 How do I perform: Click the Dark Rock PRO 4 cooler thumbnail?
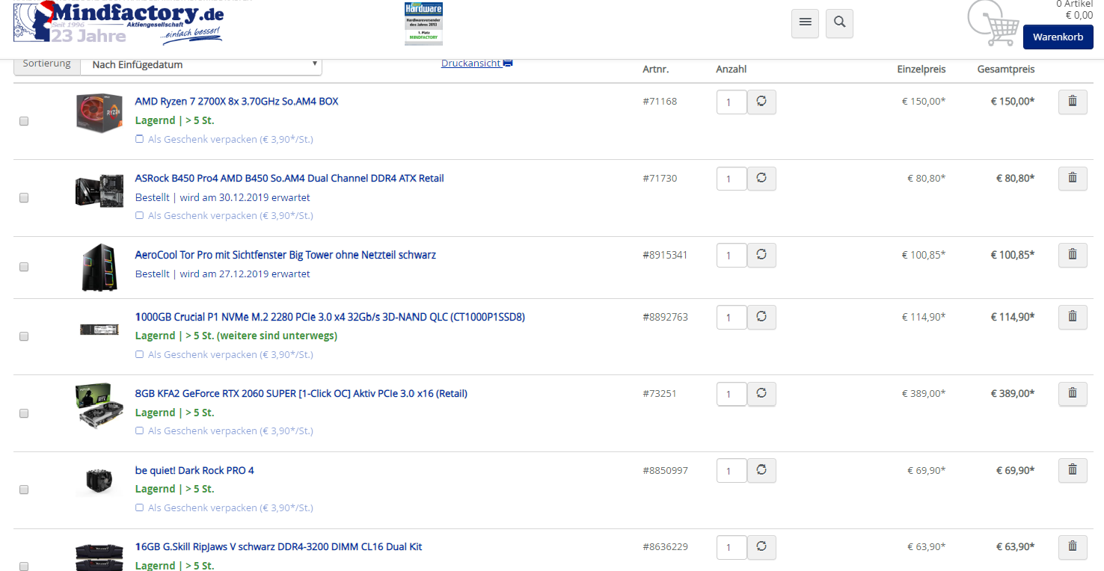(x=99, y=482)
